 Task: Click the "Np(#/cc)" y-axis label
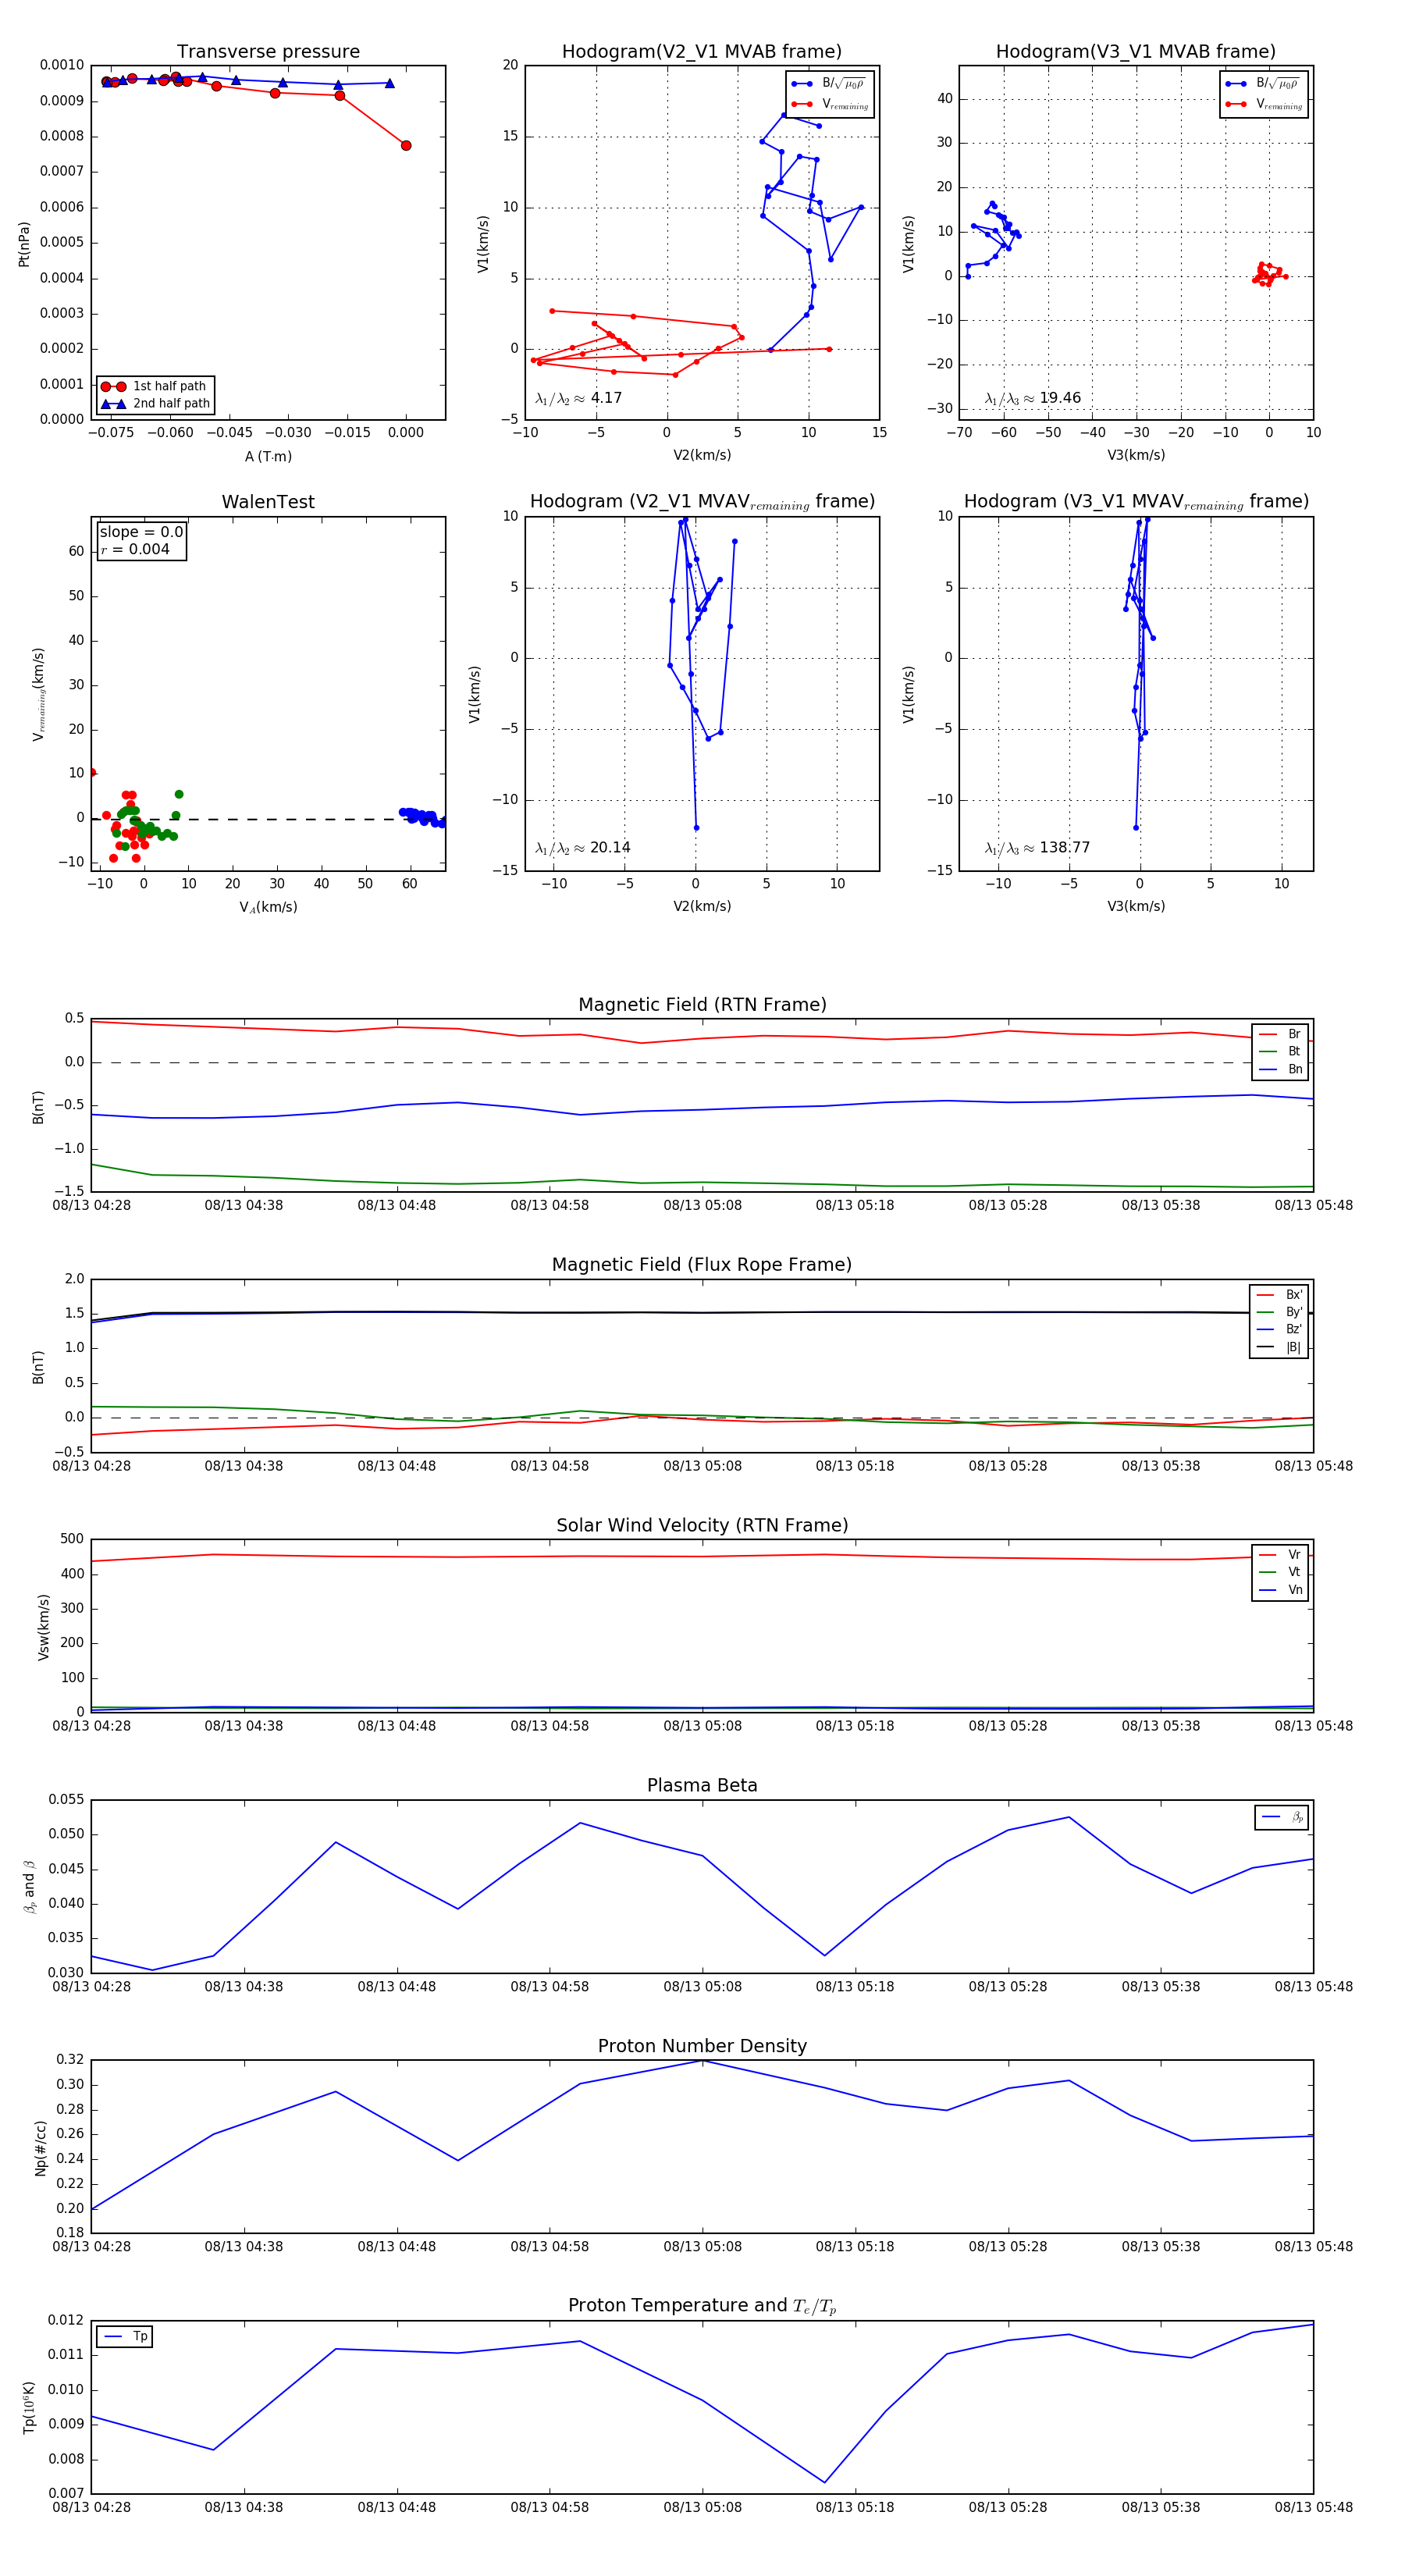click(x=41, y=2148)
